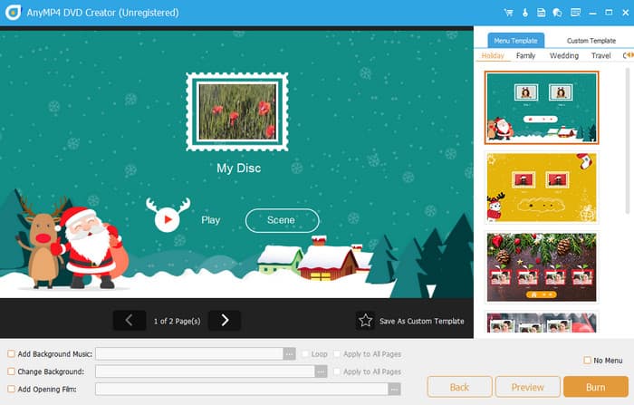The width and height of the screenshot is (634, 405).
Task: Click the poppy flower stamp thumbnail
Action: coord(237,111)
